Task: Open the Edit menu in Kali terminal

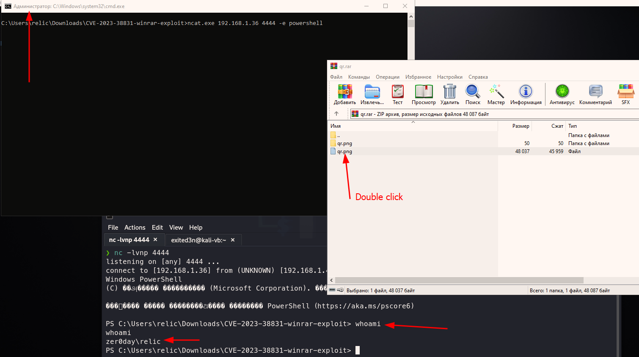Action: click(x=157, y=228)
